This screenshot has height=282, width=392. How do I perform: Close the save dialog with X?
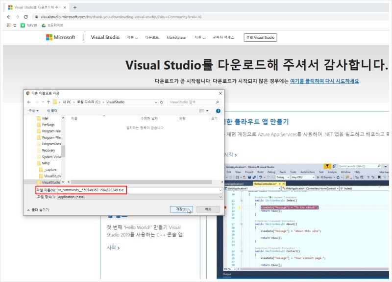[220, 93]
